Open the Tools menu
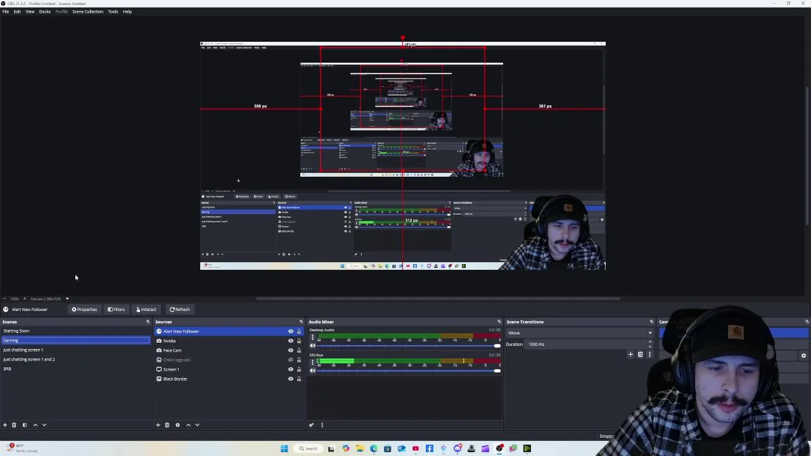 pyautogui.click(x=113, y=11)
